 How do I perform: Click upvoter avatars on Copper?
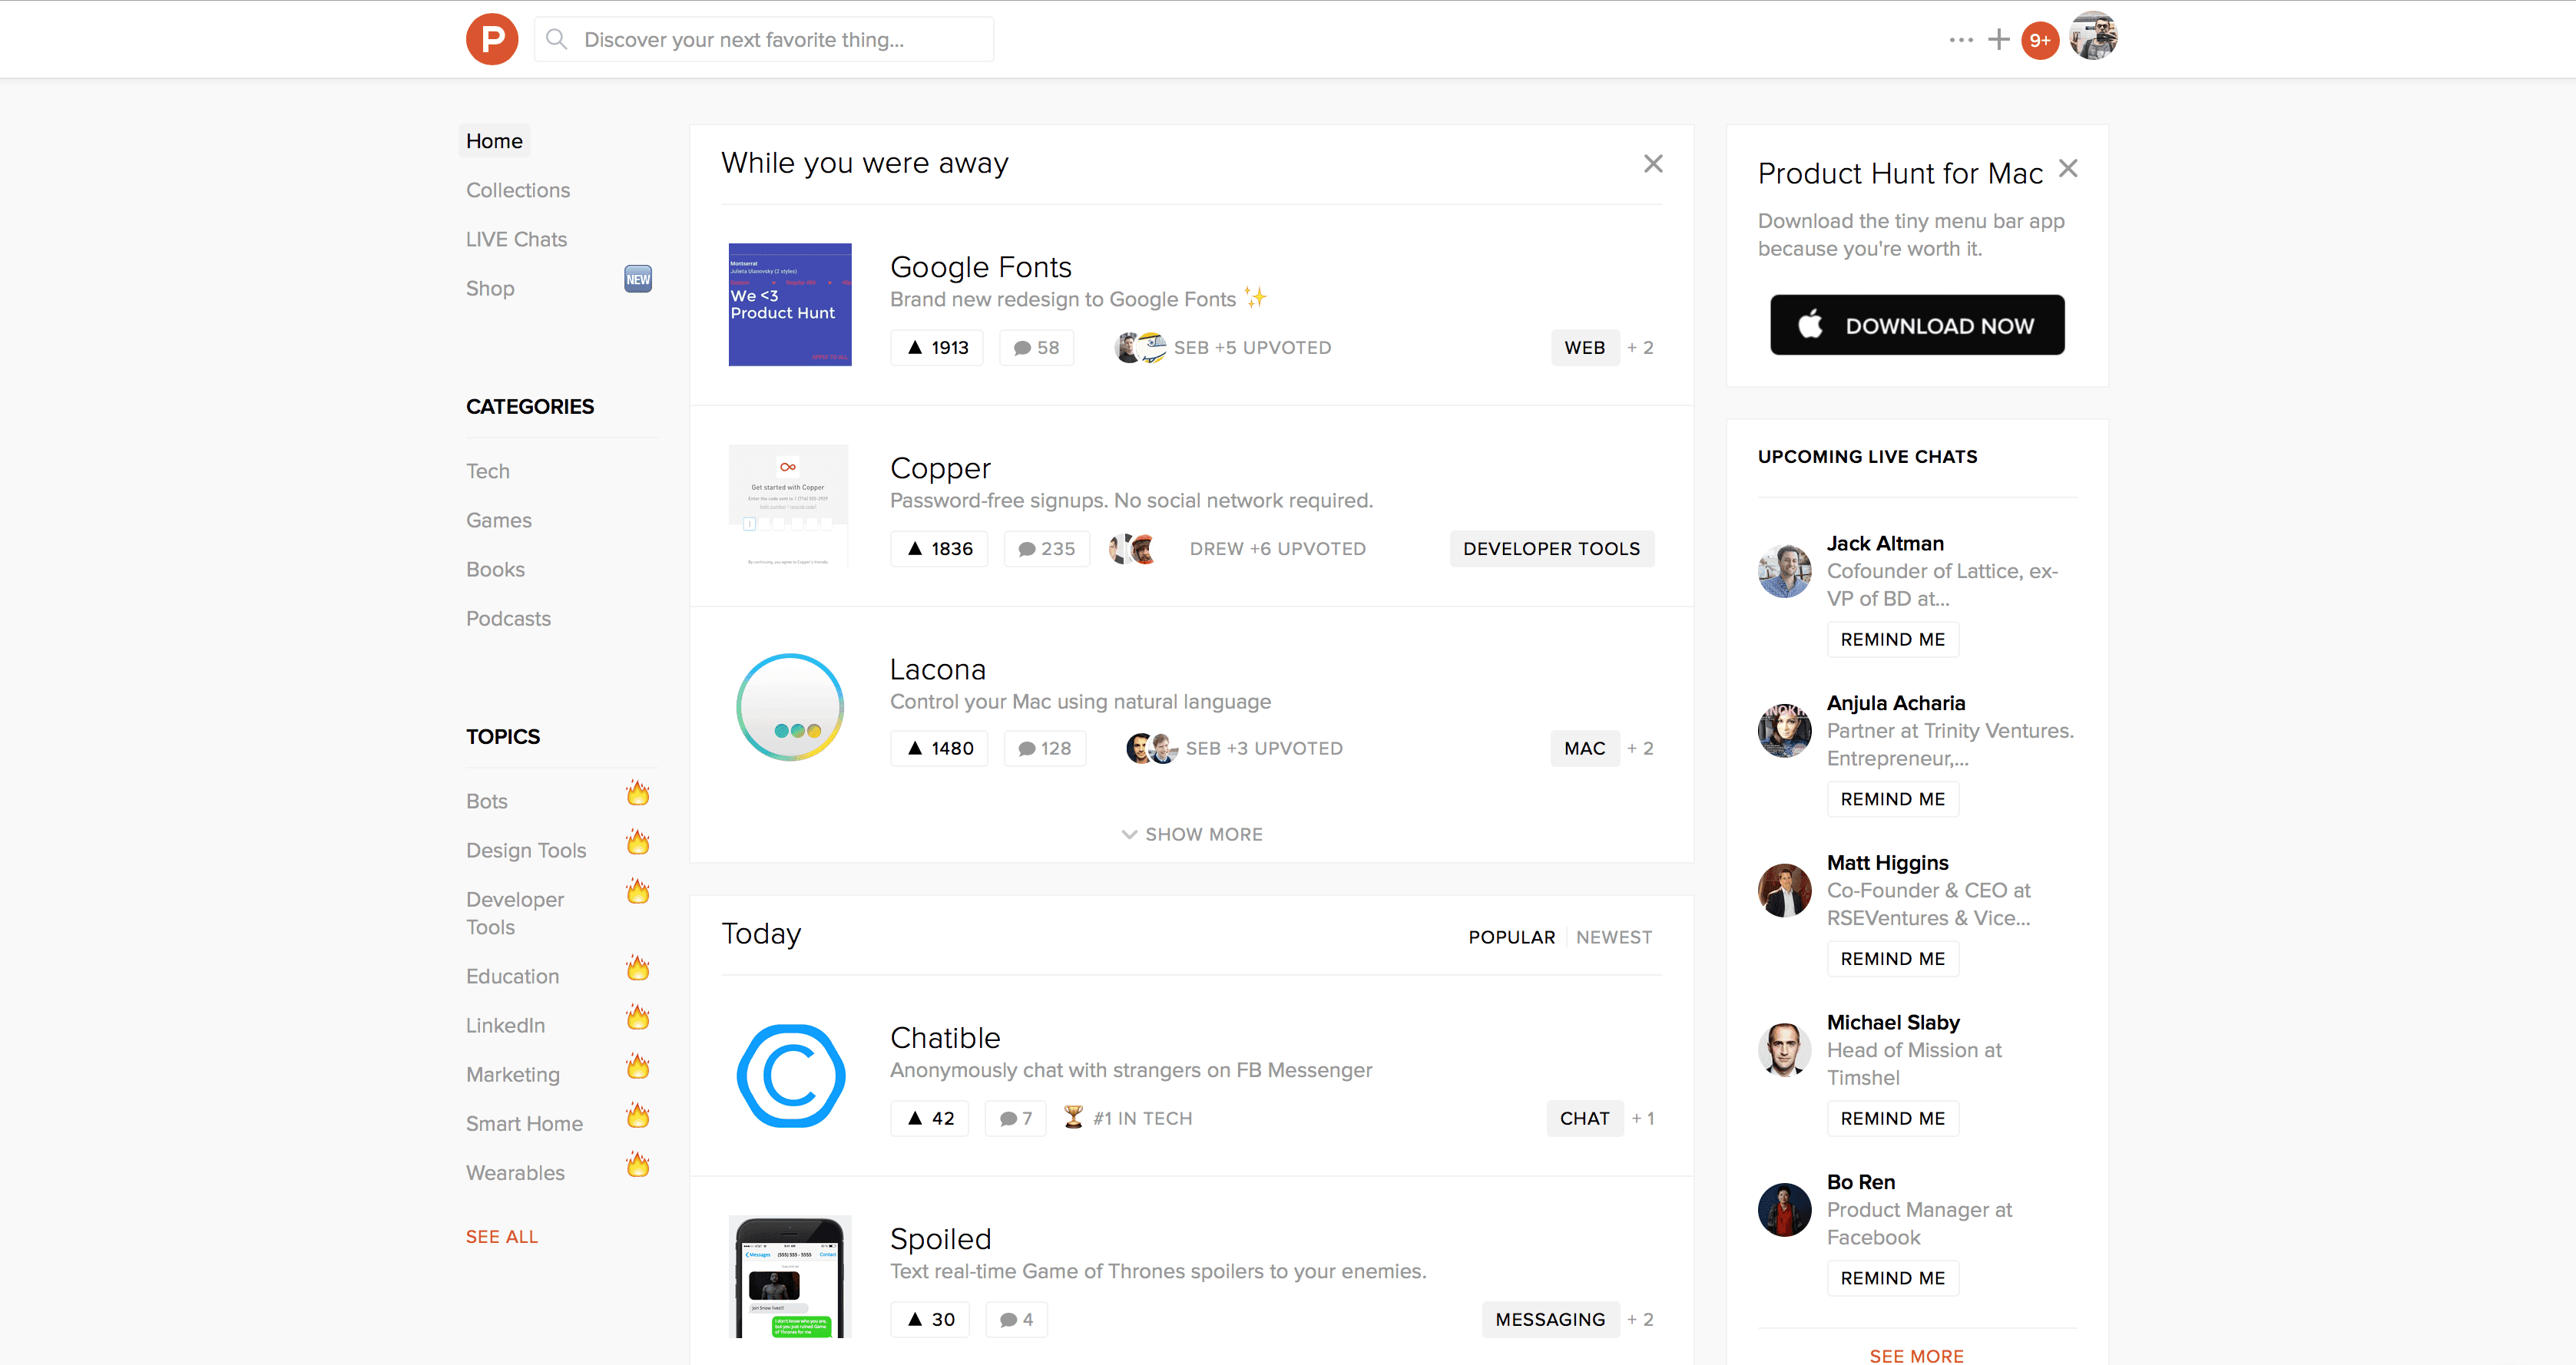[x=1133, y=549]
